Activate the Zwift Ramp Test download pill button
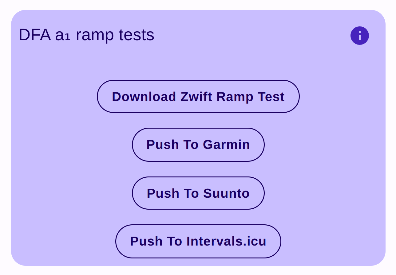The width and height of the screenshot is (396, 275). pos(198,96)
